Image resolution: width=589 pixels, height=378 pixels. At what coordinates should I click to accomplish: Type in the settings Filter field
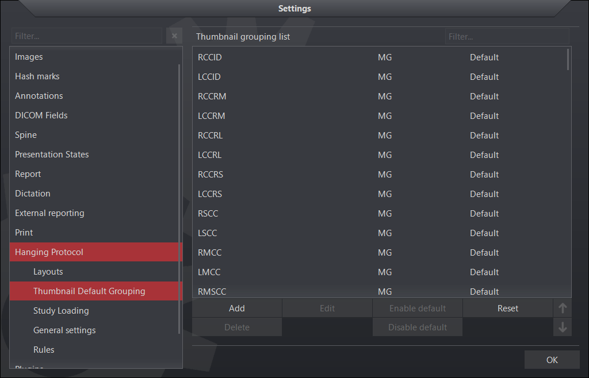pos(86,36)
